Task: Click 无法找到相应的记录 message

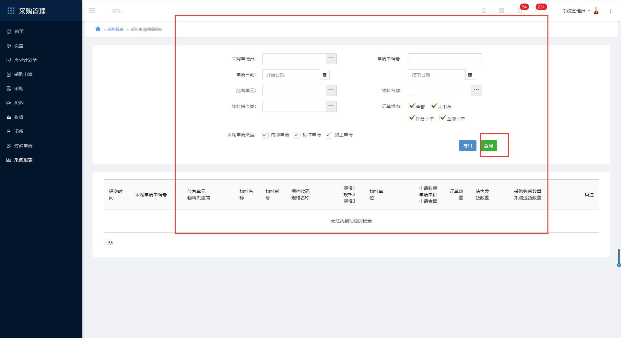Action: [x=351, y=221]
